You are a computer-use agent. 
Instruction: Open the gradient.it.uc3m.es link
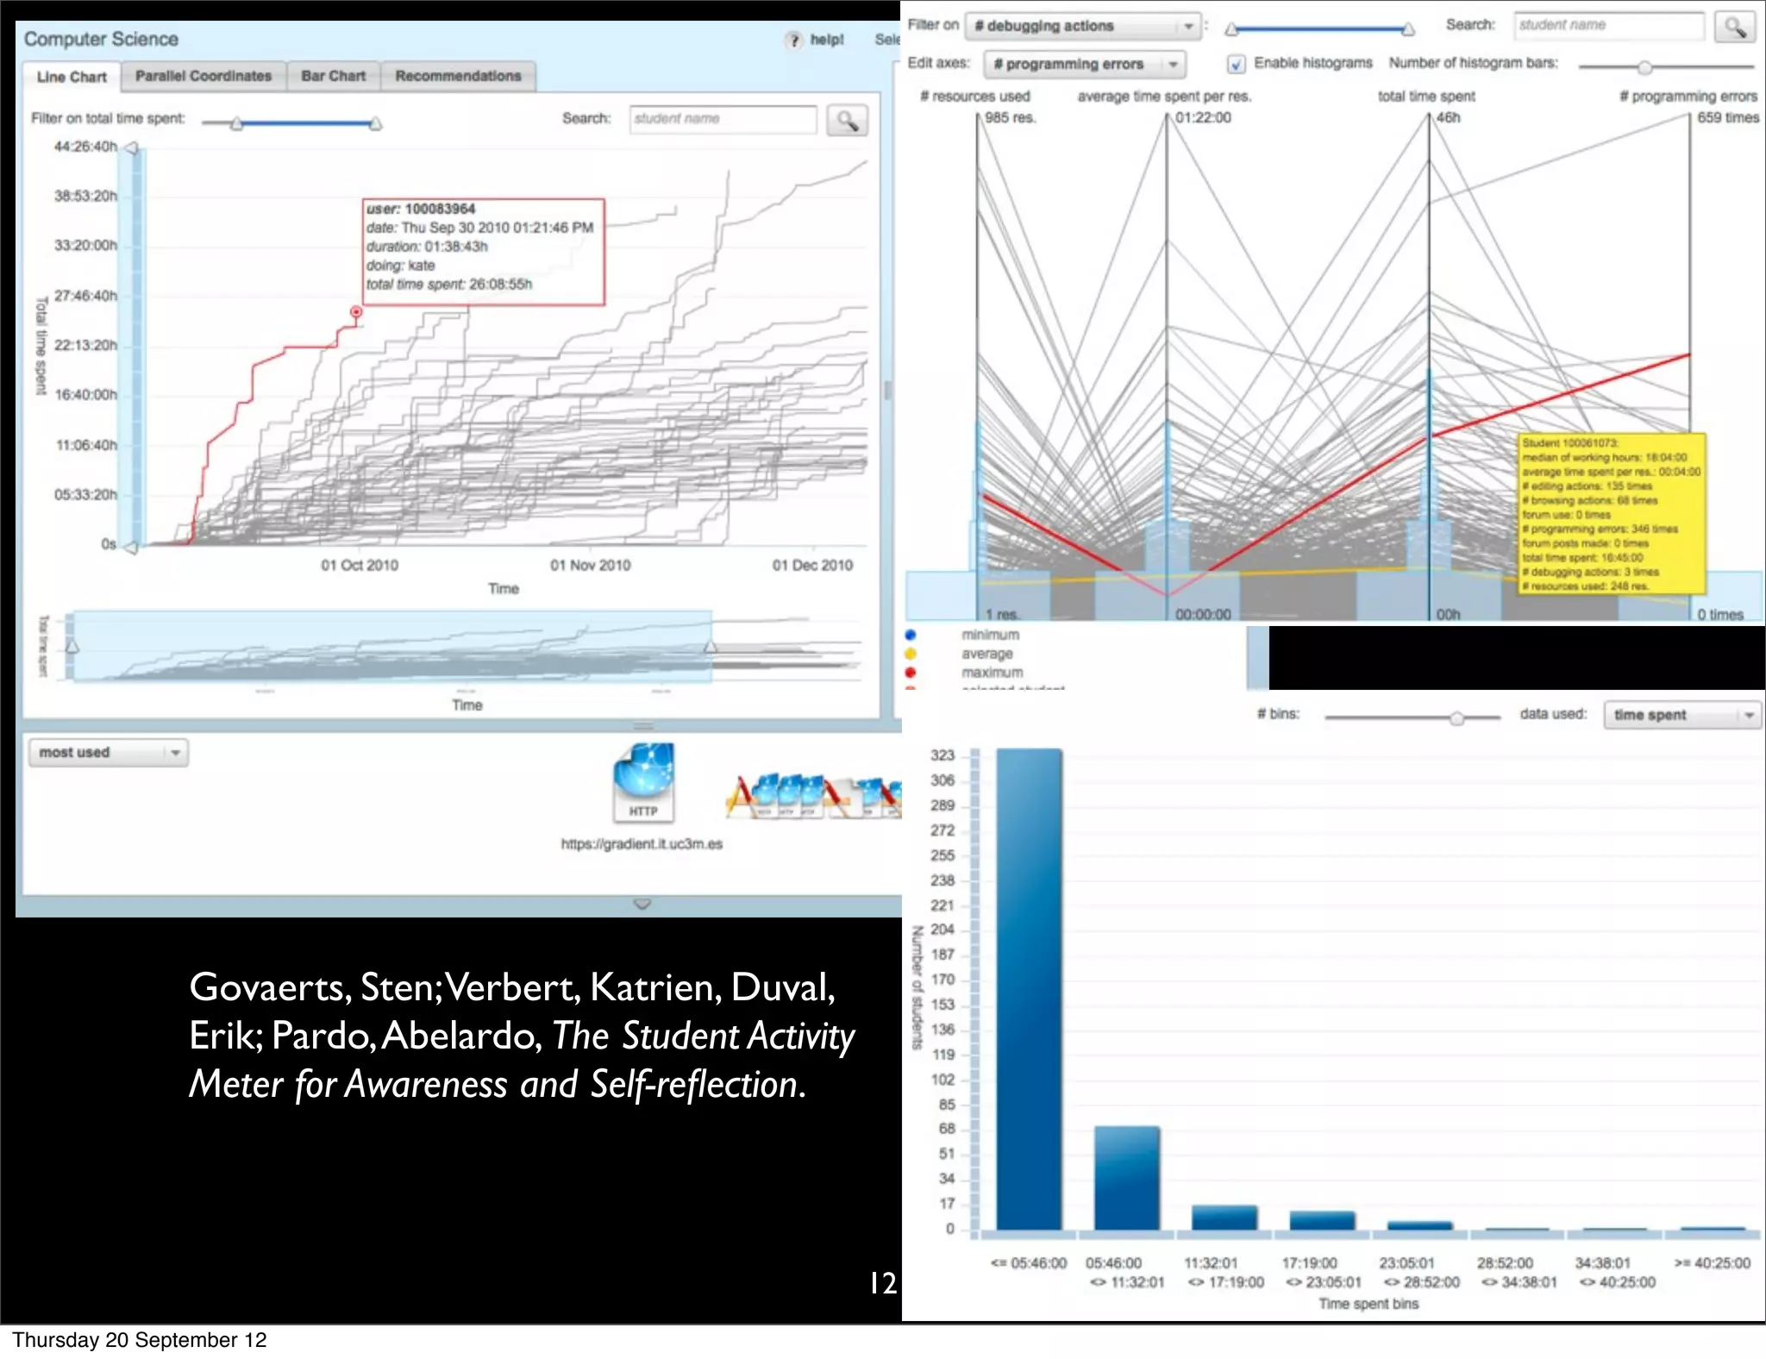coord(642,844)
